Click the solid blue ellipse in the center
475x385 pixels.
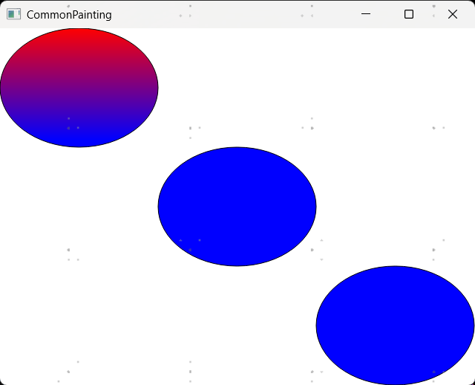tap(237, 207)
